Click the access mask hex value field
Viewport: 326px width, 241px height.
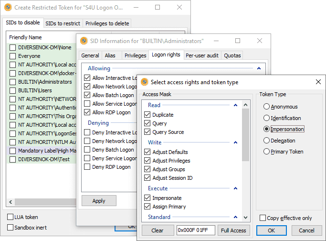196,230
